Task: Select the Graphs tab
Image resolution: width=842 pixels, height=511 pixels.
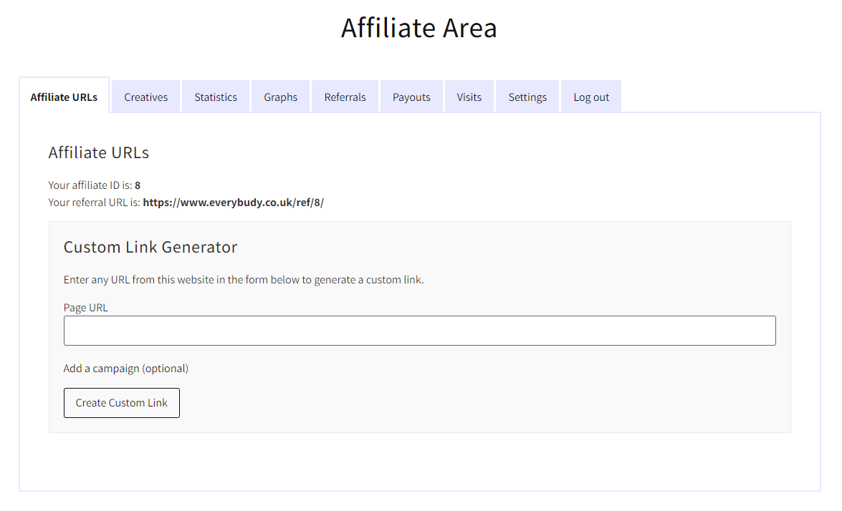Action: coord(280,97)
